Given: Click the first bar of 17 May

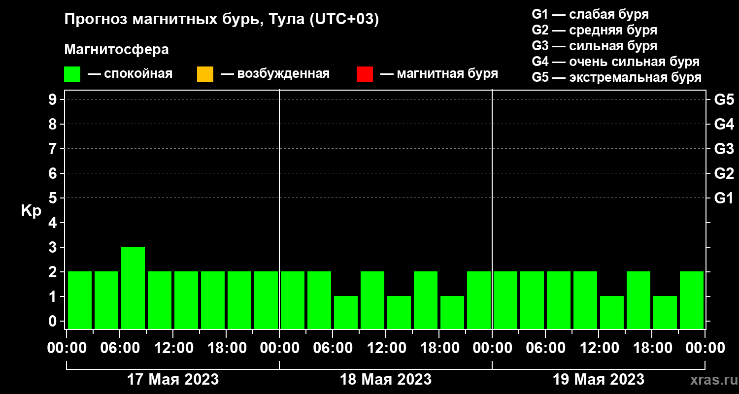Looking at the screenshot, I should pyautogui.click(x=80, y=300).
